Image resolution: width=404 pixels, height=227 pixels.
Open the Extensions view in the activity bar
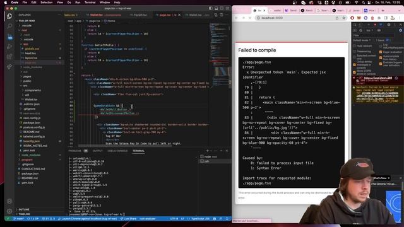[x=9, y=57]
